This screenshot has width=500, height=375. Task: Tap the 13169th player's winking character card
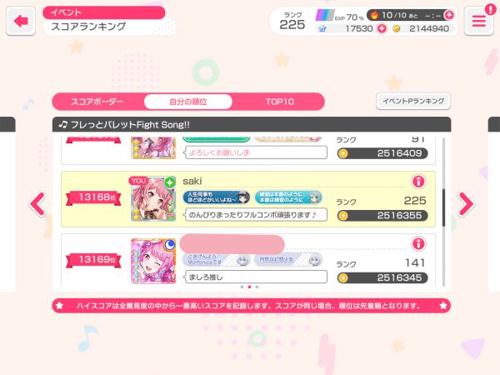[153, 261]
